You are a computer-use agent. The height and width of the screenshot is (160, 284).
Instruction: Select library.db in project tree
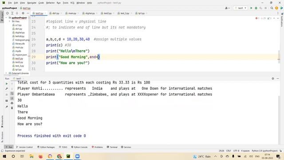[x=20, y=44]
